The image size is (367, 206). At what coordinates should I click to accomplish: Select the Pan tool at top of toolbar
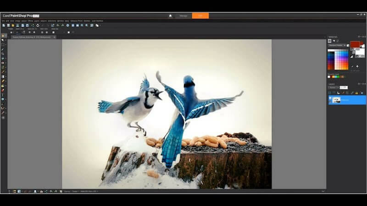tap(3, 35)
